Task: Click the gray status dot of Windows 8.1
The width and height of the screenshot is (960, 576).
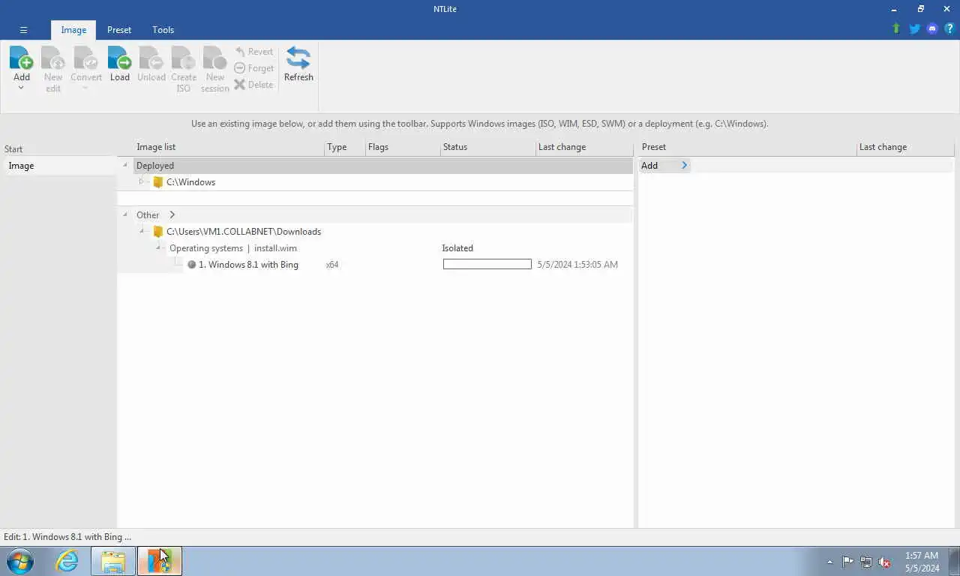Action: point(191,265)
